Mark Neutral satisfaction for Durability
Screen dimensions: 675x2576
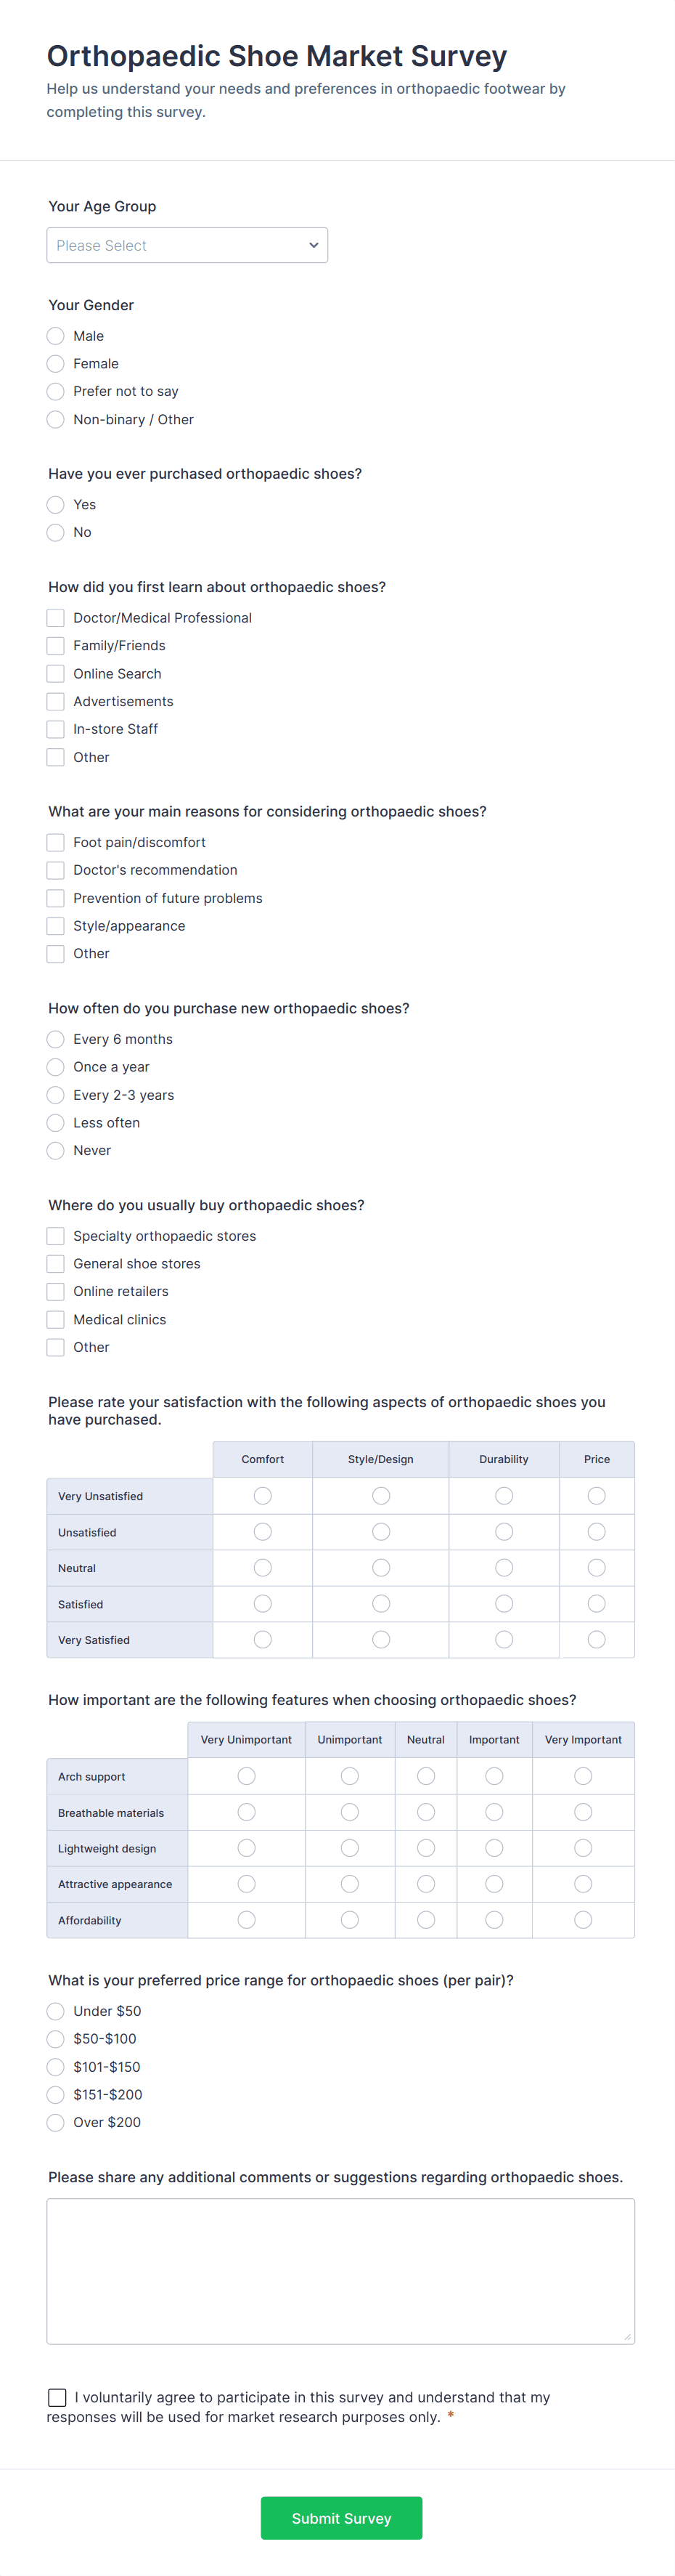point(503,1567)
